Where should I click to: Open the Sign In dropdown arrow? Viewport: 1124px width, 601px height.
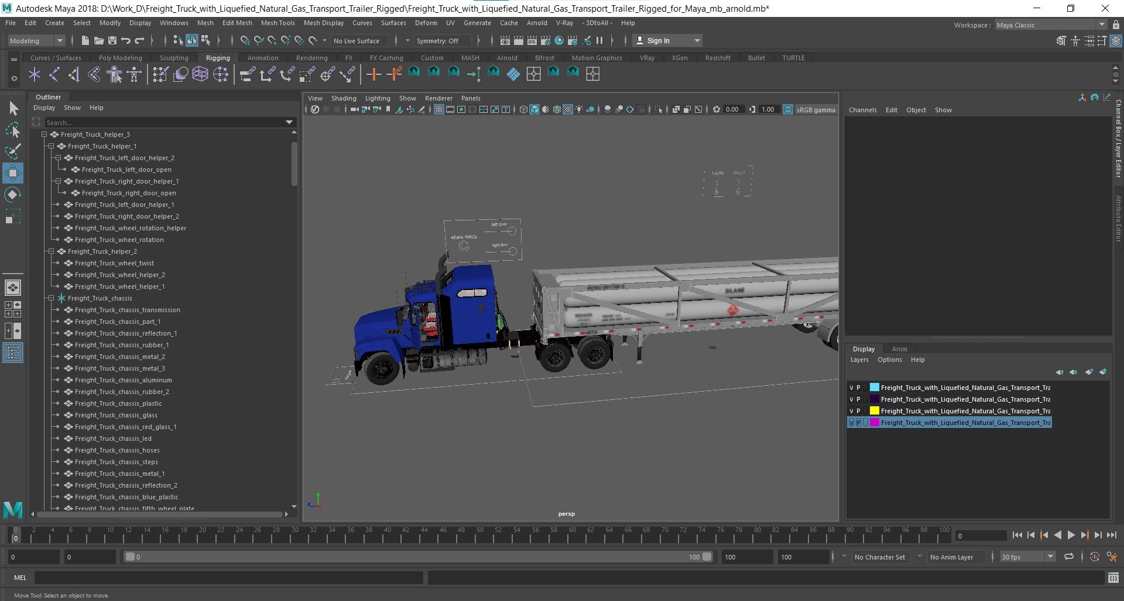tap(697, 40)
